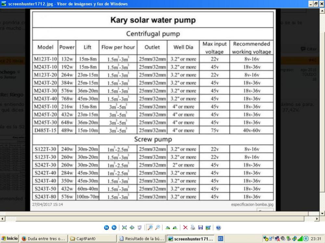This screenshot has width=325, height=243.
Task: Rotate the image clockwise
Action: pos(168,227)
